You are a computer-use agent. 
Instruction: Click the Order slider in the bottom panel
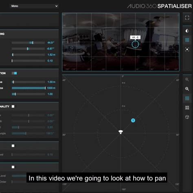tap(19, 182)
